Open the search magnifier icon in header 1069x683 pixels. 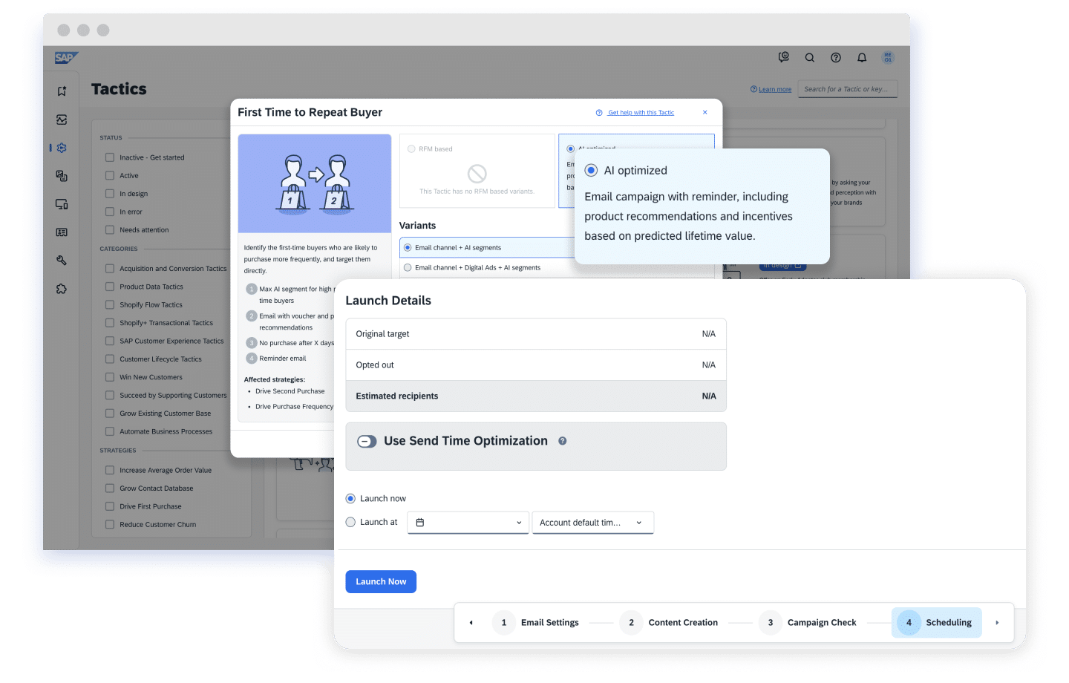point(810,58)
